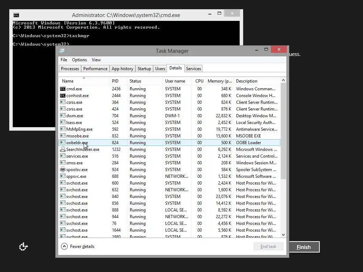Image resolution: width=363 pixels, height=272 pixels.
Task: Select svchost.exe row with PID 840
Action: pos(169,196)
